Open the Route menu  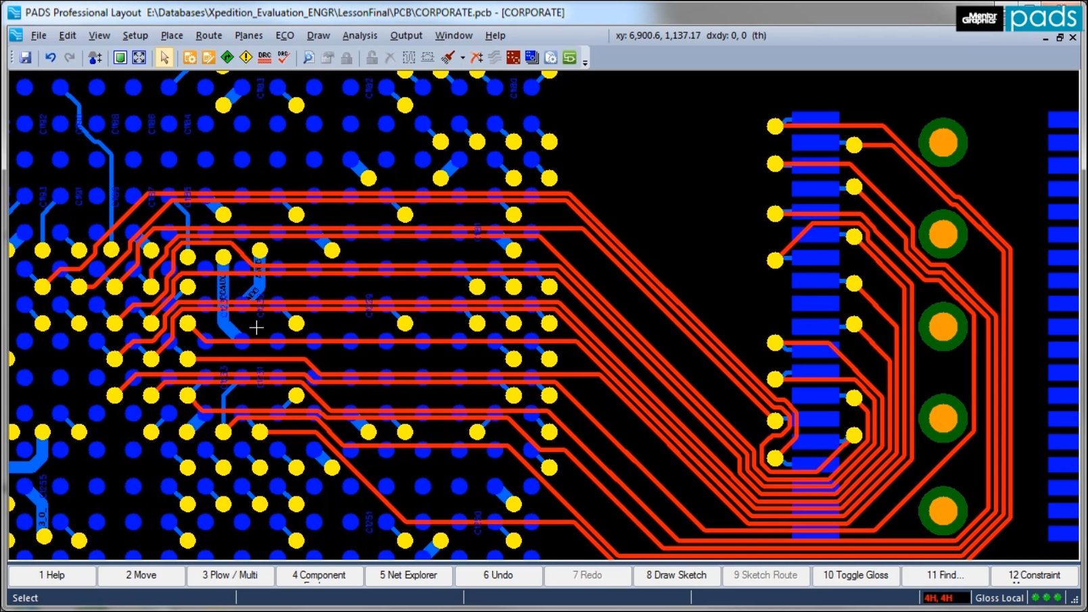[208, 35]
